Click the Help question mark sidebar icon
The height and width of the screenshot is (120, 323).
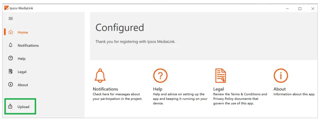coord(11,58)
